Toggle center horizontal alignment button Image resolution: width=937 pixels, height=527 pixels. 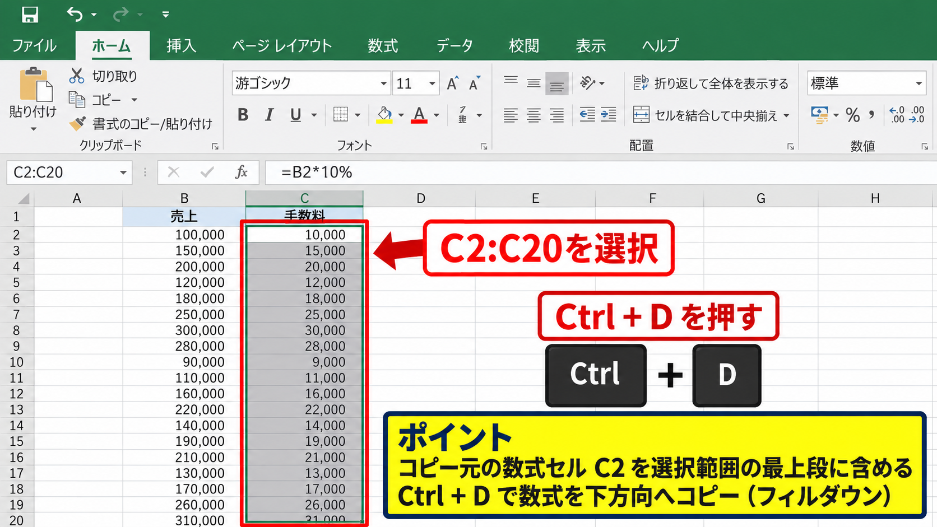pyautogui.click(x=534, y=115)
